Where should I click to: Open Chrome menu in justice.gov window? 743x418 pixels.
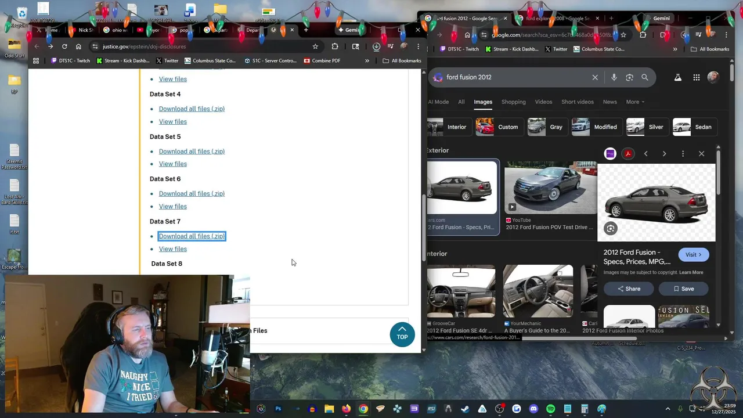point(418,46)
